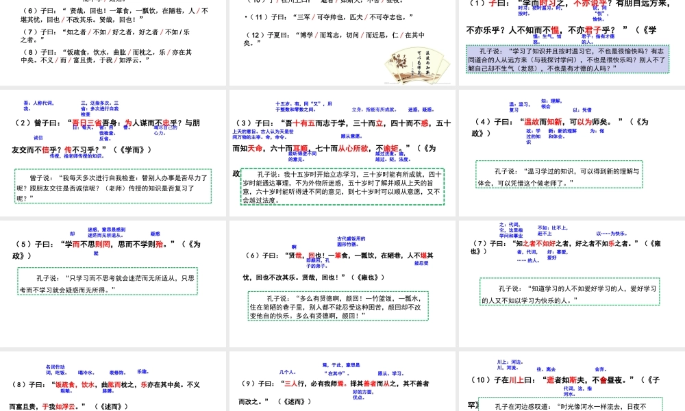
Task: Click line (7) 知之者/不如/好之者
Action: (x=105, y=36)
